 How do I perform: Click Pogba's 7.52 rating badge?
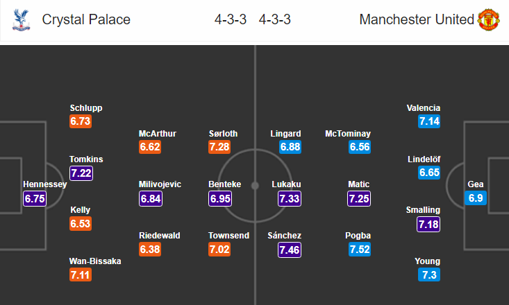(x=360, y=250)
